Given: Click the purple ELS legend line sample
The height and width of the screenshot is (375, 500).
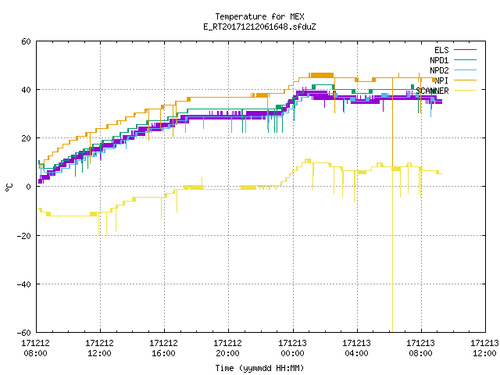Looking at the screenshot, I should [465, 50].
